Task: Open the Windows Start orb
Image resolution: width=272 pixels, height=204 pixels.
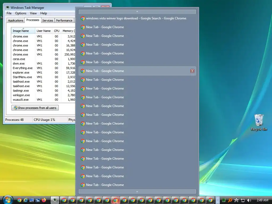Action: coord(7,200)
